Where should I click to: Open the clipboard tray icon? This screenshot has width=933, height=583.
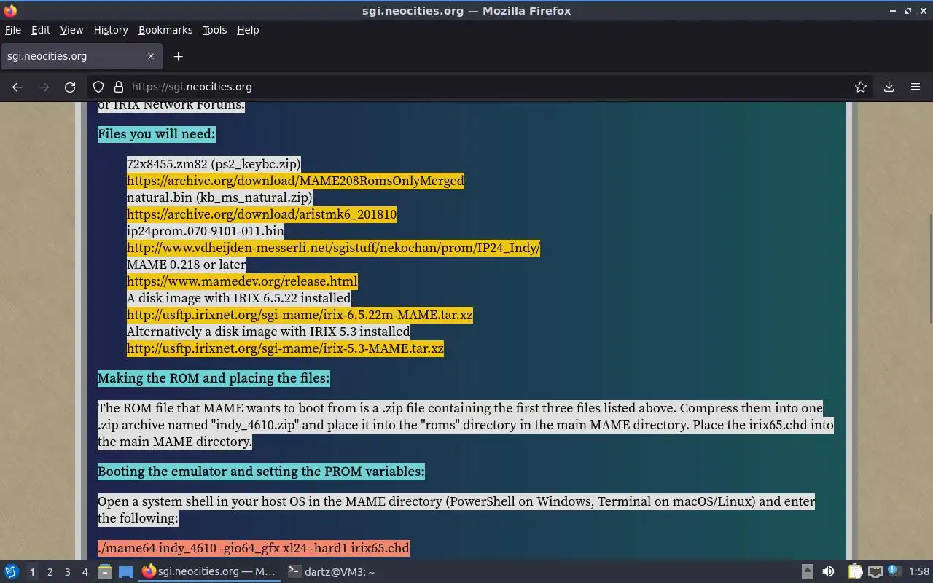[x=855, y=572]
